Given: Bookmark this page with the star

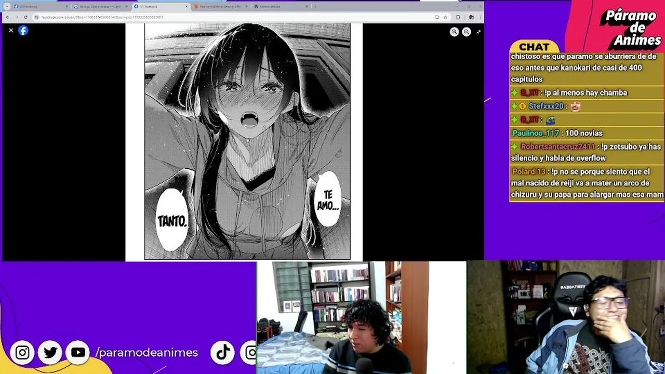Looking at the screenshot, I should pos(446,17).
